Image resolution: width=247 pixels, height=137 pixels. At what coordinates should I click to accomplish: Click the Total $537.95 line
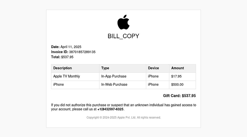click(62, 57)
